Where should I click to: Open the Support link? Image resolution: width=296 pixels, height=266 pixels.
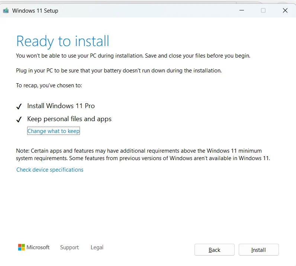pyautogui.click(x=70, y=247)
